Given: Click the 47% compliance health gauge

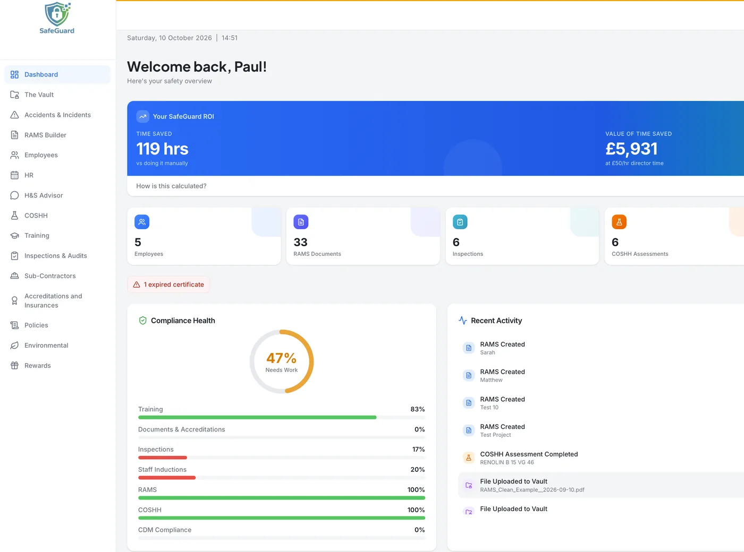Looking at the screenshot, I should tap(282, 362).
